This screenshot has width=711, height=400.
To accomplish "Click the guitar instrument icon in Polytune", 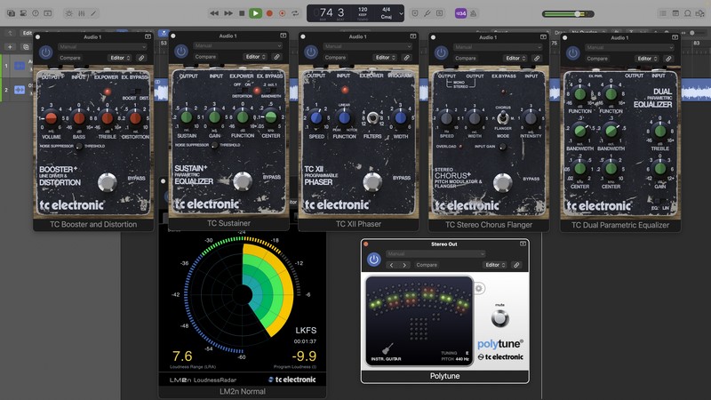I will [388, 349].
